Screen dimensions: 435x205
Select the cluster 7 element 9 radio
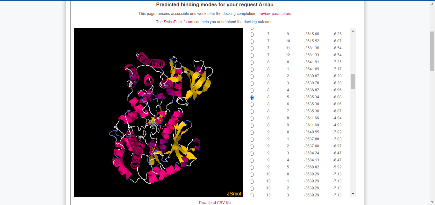click(252, 34)
